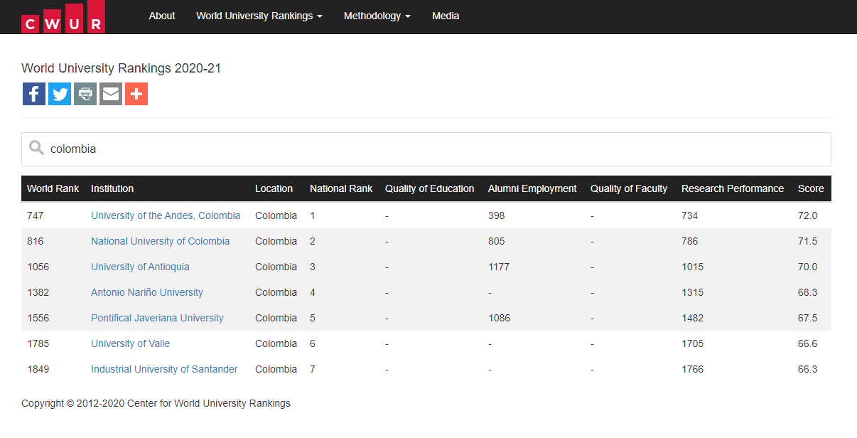Screen dimensions: 857x438
Task: Share rankings on Twitter
Action: click(60, 94)
